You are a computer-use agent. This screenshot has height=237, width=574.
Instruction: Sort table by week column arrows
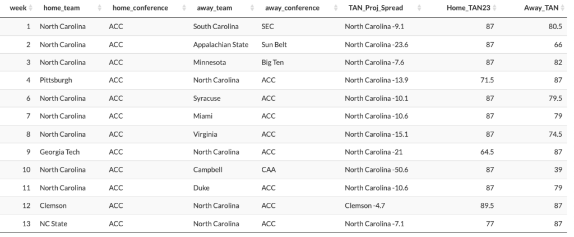click(x=31, y=8)
